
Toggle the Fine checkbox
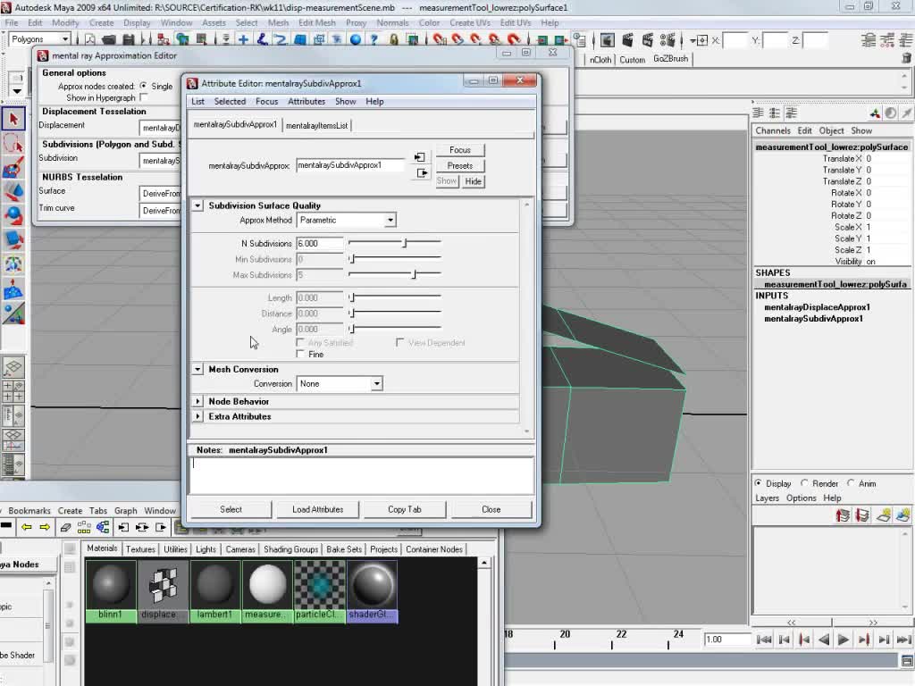click(300, 354)
